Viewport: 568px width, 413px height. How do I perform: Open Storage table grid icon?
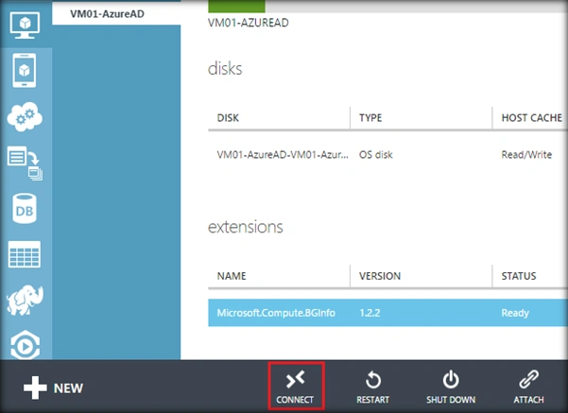click(x=25, y=254)
